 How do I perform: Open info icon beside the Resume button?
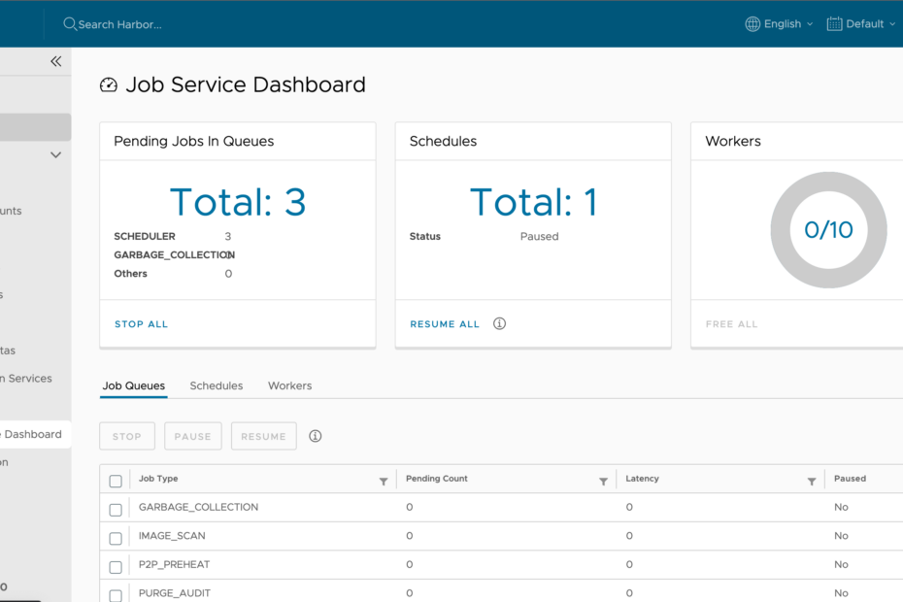tap(315, 436)
